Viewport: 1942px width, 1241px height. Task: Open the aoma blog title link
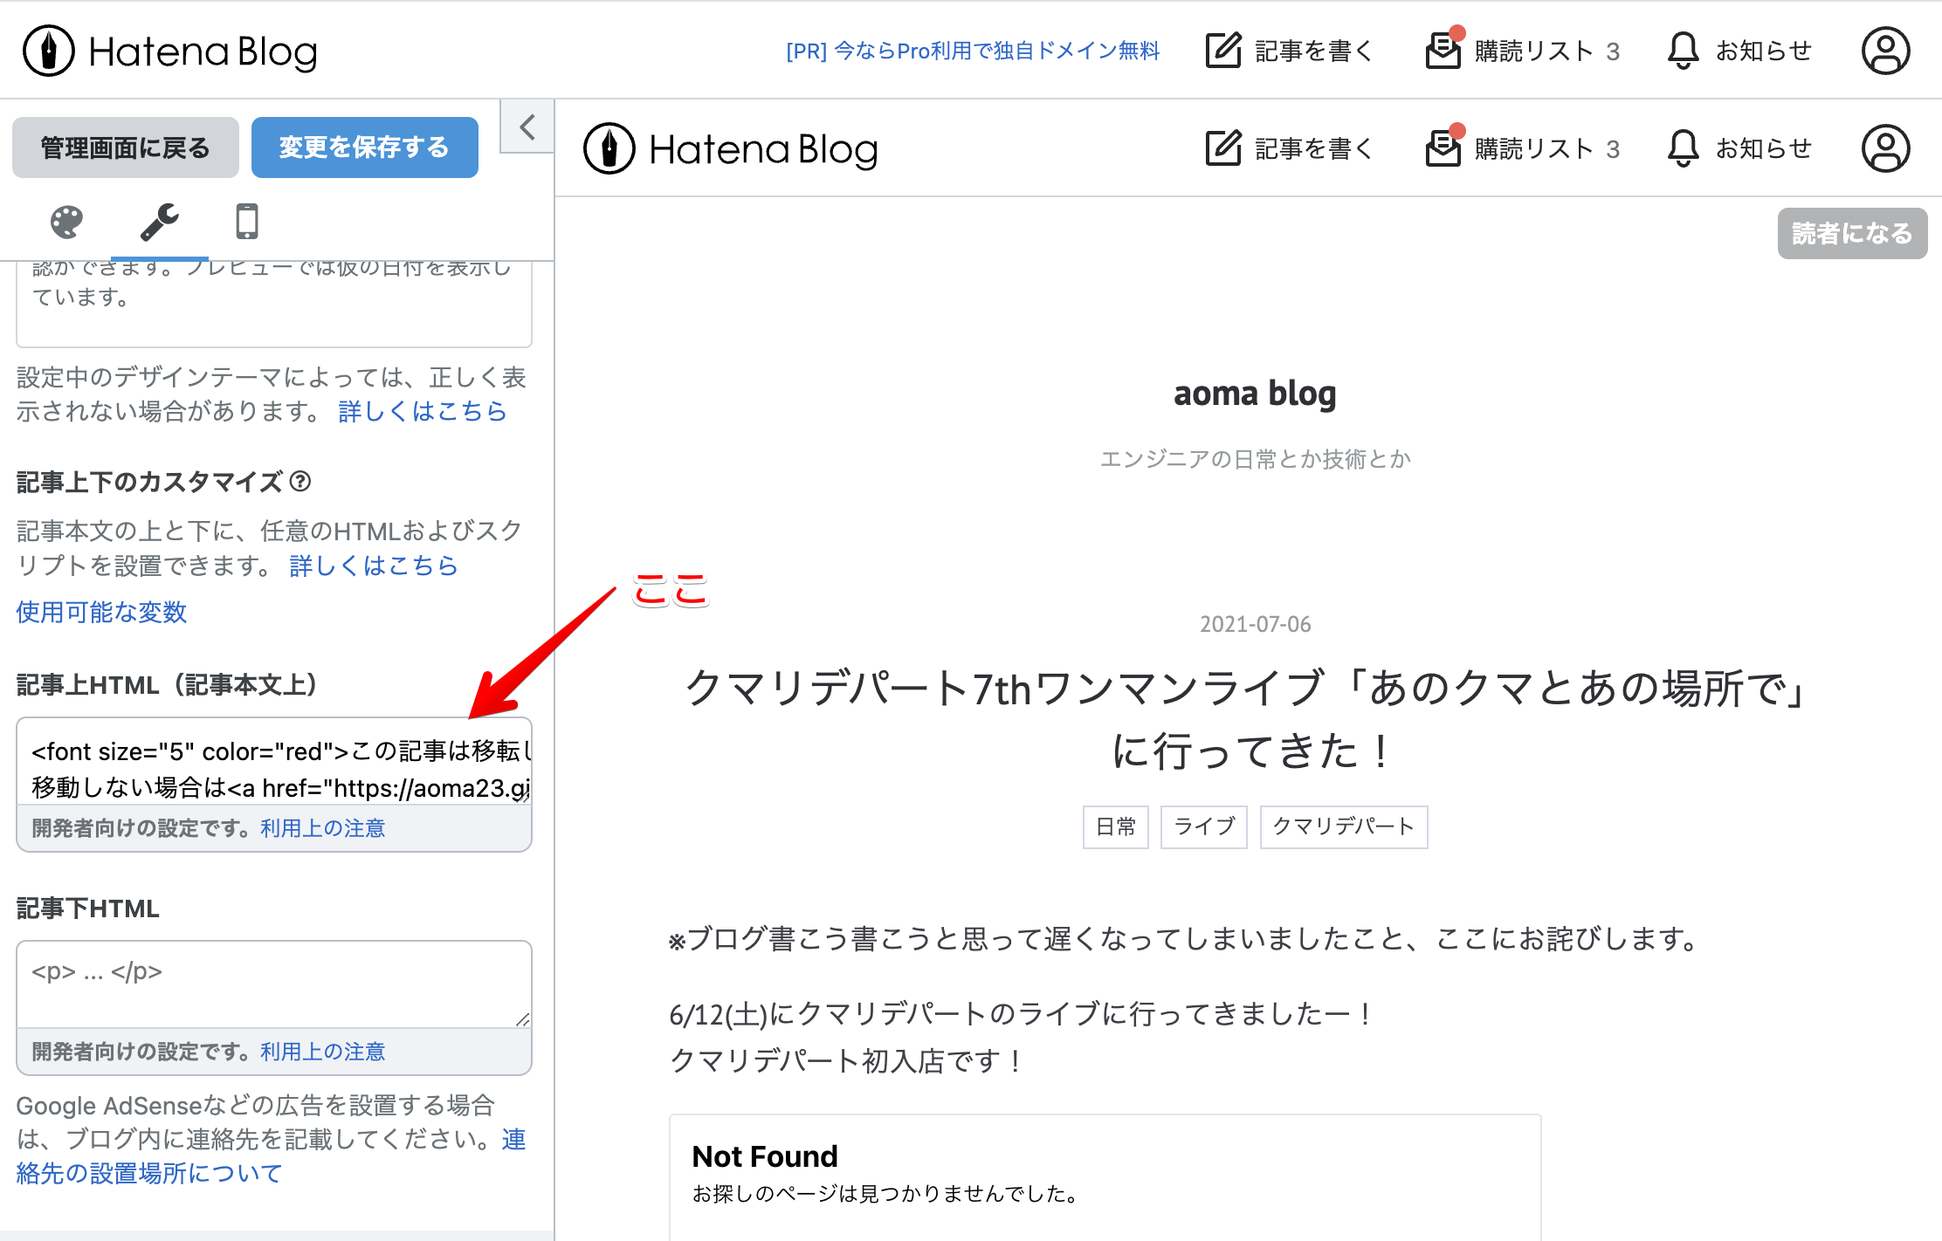(1255, 394)
